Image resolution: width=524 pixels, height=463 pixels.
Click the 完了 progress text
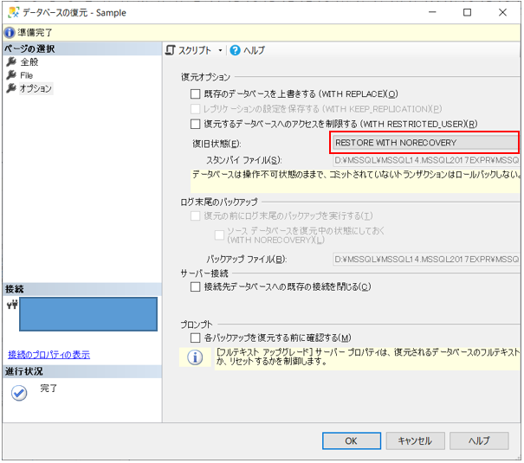(x=49, y=389)
